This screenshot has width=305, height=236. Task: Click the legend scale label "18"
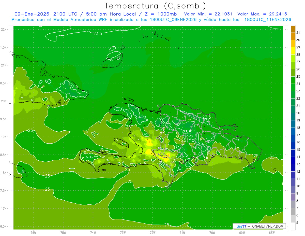click(298, 128)
